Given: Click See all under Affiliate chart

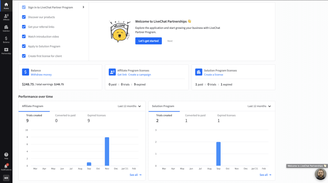Looking at the screenshot, I should coord(135,175).
